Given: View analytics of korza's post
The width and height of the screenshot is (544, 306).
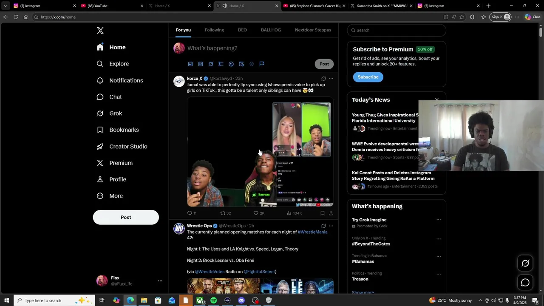Looking at the screenshot, I should [294, 213].
